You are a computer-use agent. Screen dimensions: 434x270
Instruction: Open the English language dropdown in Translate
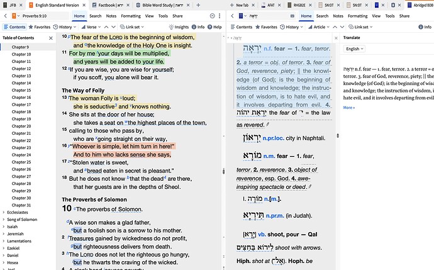point(354,48)
